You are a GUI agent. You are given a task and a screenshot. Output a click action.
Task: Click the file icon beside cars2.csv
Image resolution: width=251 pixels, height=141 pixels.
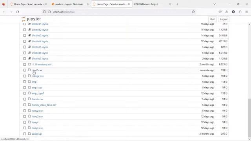pyautogui.click(x=29, y=70)
